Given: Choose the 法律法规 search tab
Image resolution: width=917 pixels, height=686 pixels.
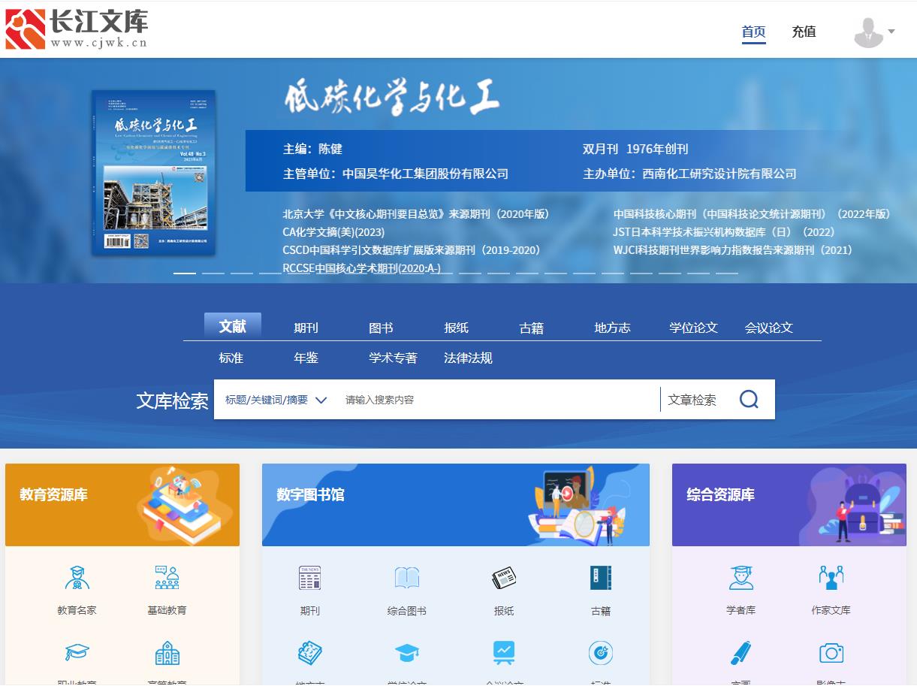Looking at the screenshot, I should (469, 358).
